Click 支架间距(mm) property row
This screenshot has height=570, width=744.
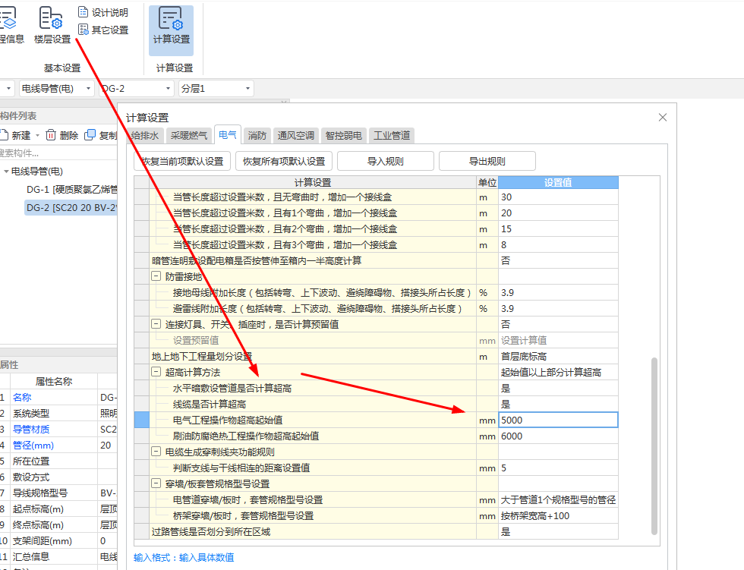click(x=58, y=540)
